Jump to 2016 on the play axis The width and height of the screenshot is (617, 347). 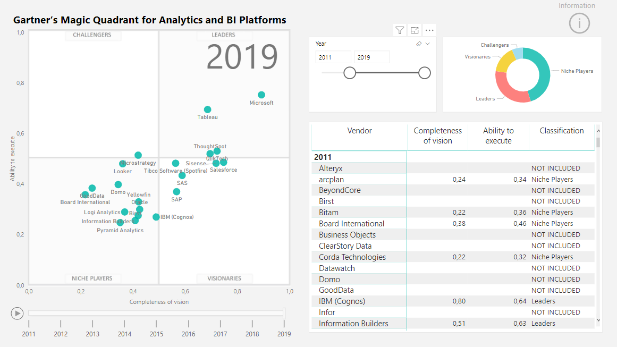pos(189,334)
